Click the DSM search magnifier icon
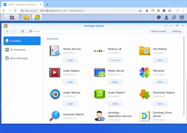Screen dimensions: 187x133 click(x=174, y=17)
